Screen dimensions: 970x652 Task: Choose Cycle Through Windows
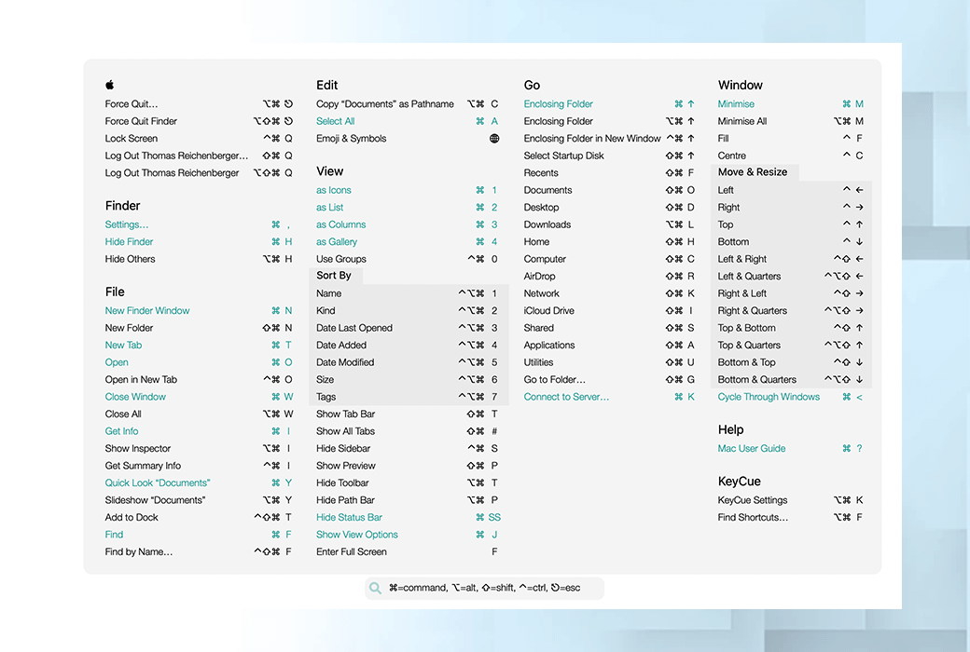coord(769,397)
